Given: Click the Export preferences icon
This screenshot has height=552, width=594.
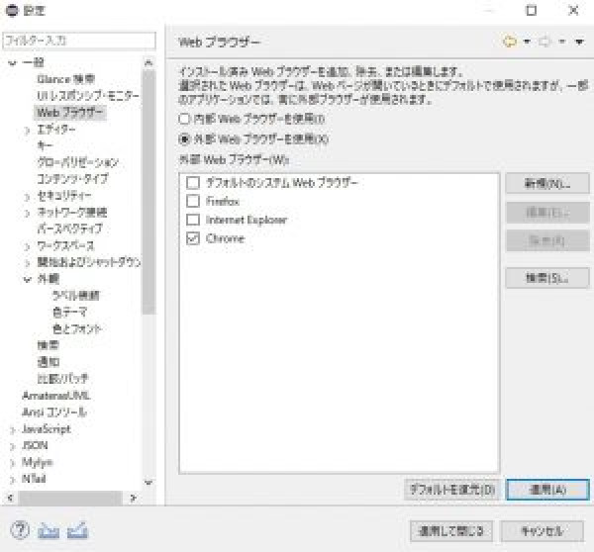Looking at the screenshot, I should (x=78, y=530).
